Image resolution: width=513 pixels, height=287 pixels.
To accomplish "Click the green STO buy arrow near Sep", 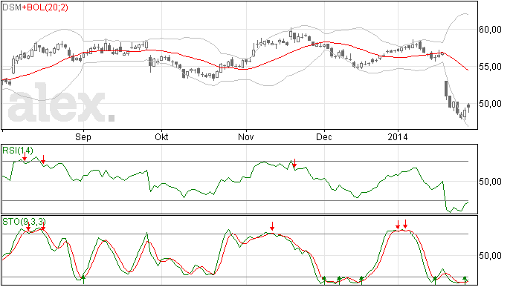I will [83, 279].
